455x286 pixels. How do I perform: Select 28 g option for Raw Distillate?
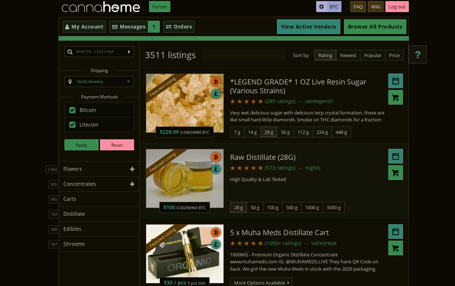point(238,207)
